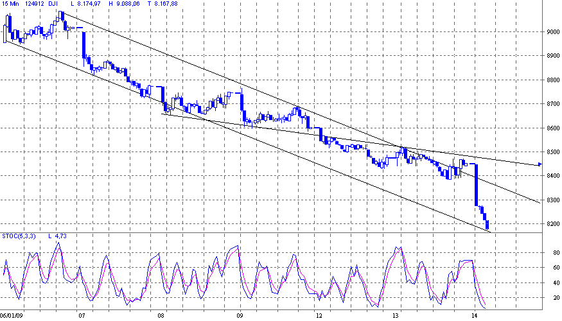This screenshot has width=562, height=321.
Task: Click the 60 stochastic axis label
Action: [x=556, y=268]
